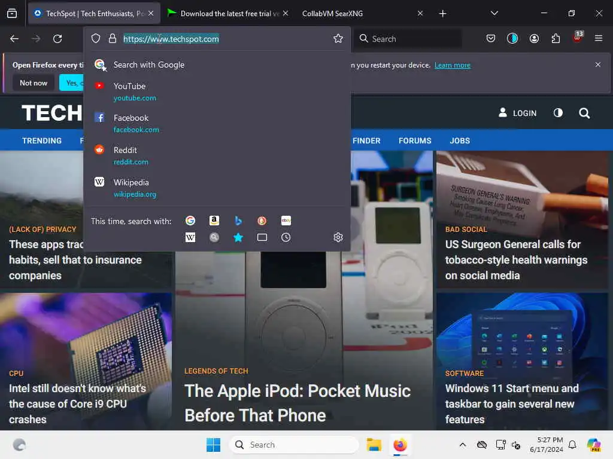
Task: Click the Firefox toolbar Search box
Action: point(408,39)
